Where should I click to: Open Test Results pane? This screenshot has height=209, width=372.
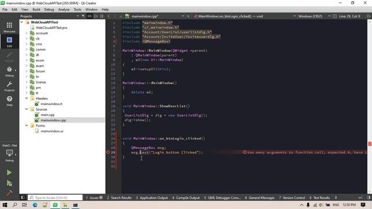pos(320,197)
